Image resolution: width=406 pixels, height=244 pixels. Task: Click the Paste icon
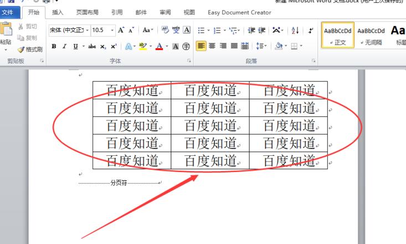click(6, 29)
